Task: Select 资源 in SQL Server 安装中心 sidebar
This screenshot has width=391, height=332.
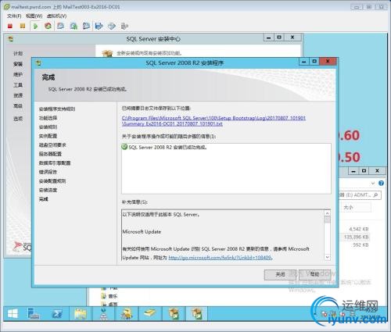Action: [18, 95]
